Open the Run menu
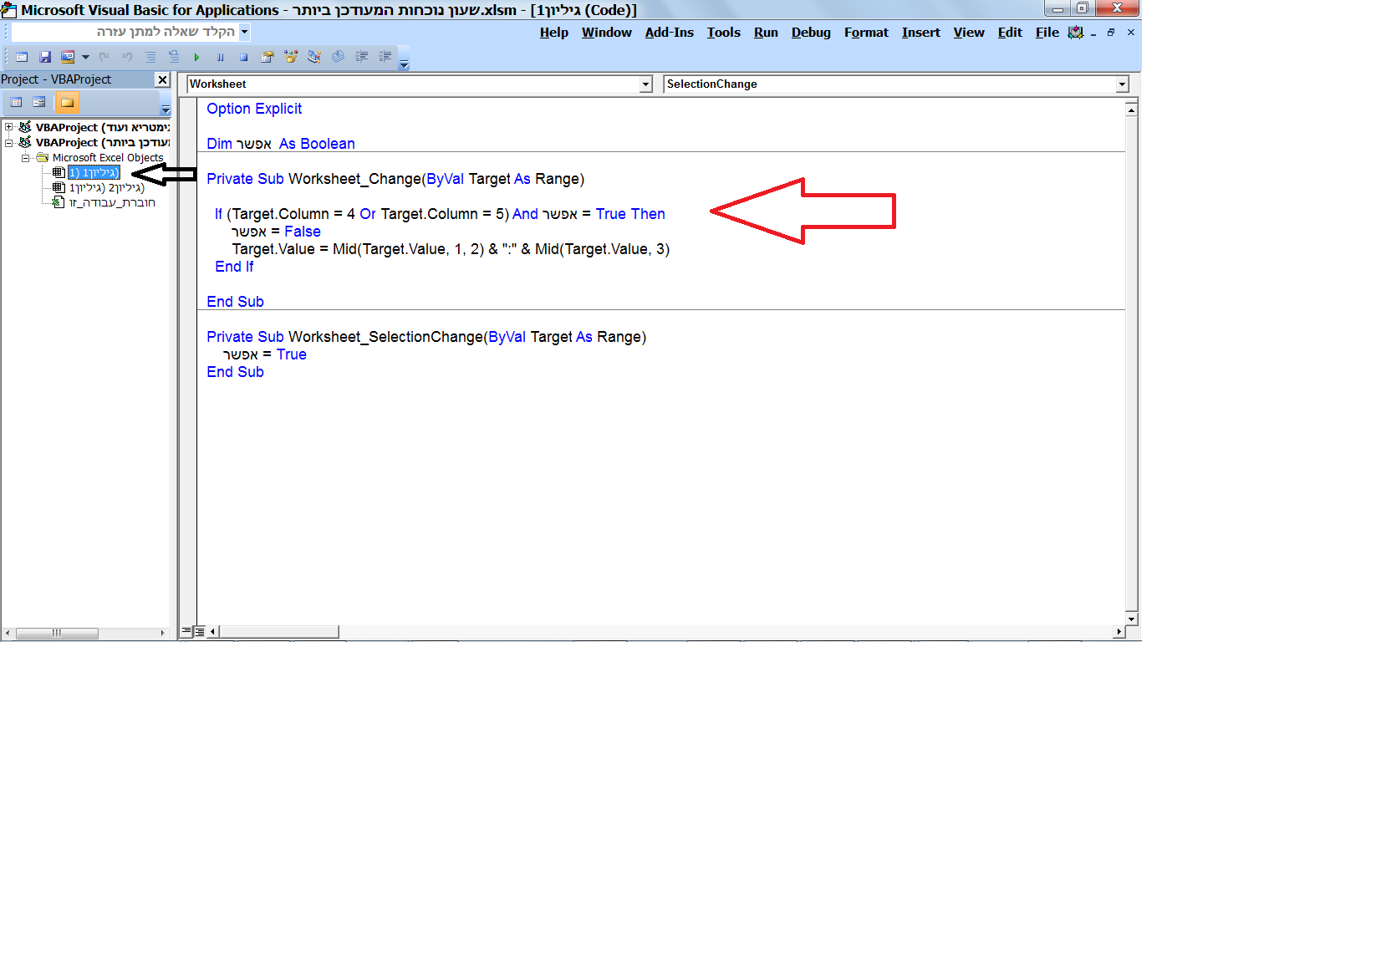 point(766,33)
